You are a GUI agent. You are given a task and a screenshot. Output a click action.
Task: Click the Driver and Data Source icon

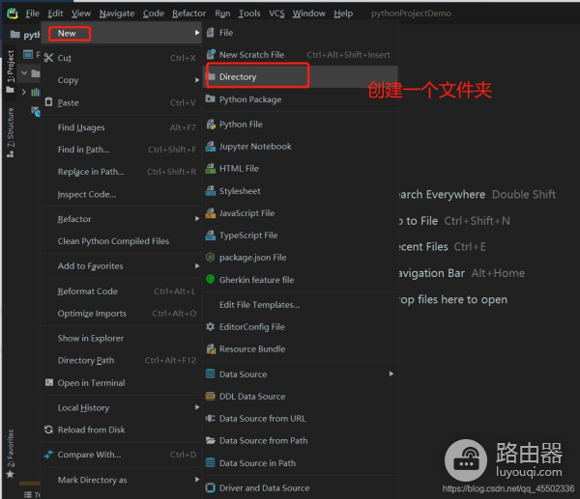tap(210, 487)
